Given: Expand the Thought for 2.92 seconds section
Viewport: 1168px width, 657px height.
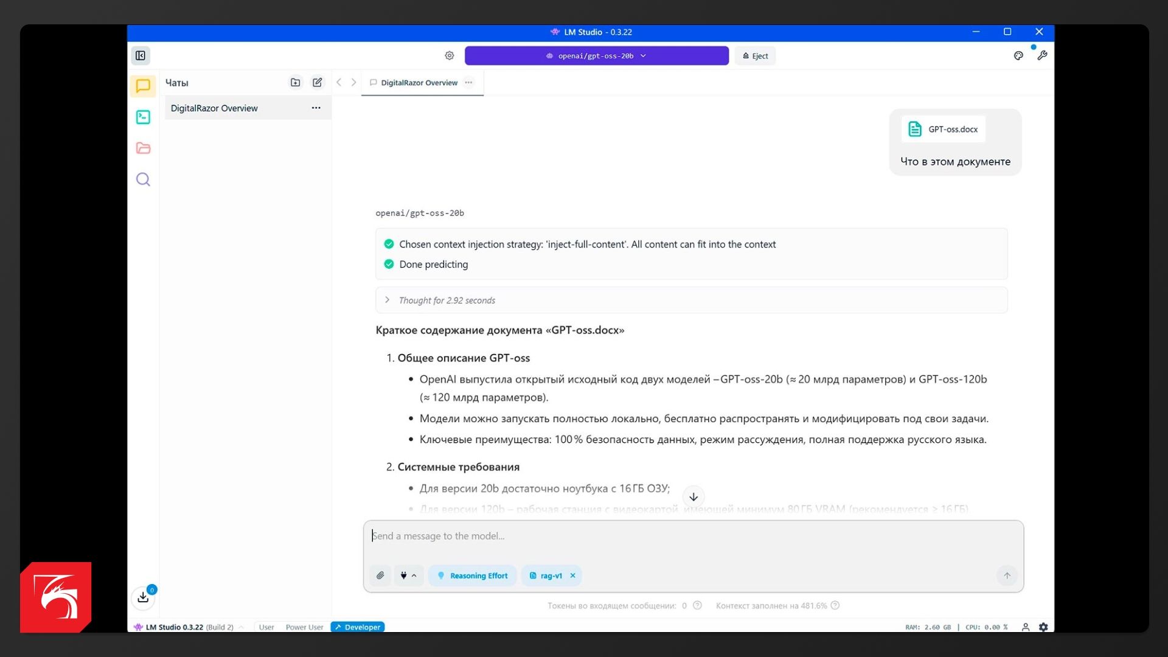Looking at the screenshot, I should (387, 300).
